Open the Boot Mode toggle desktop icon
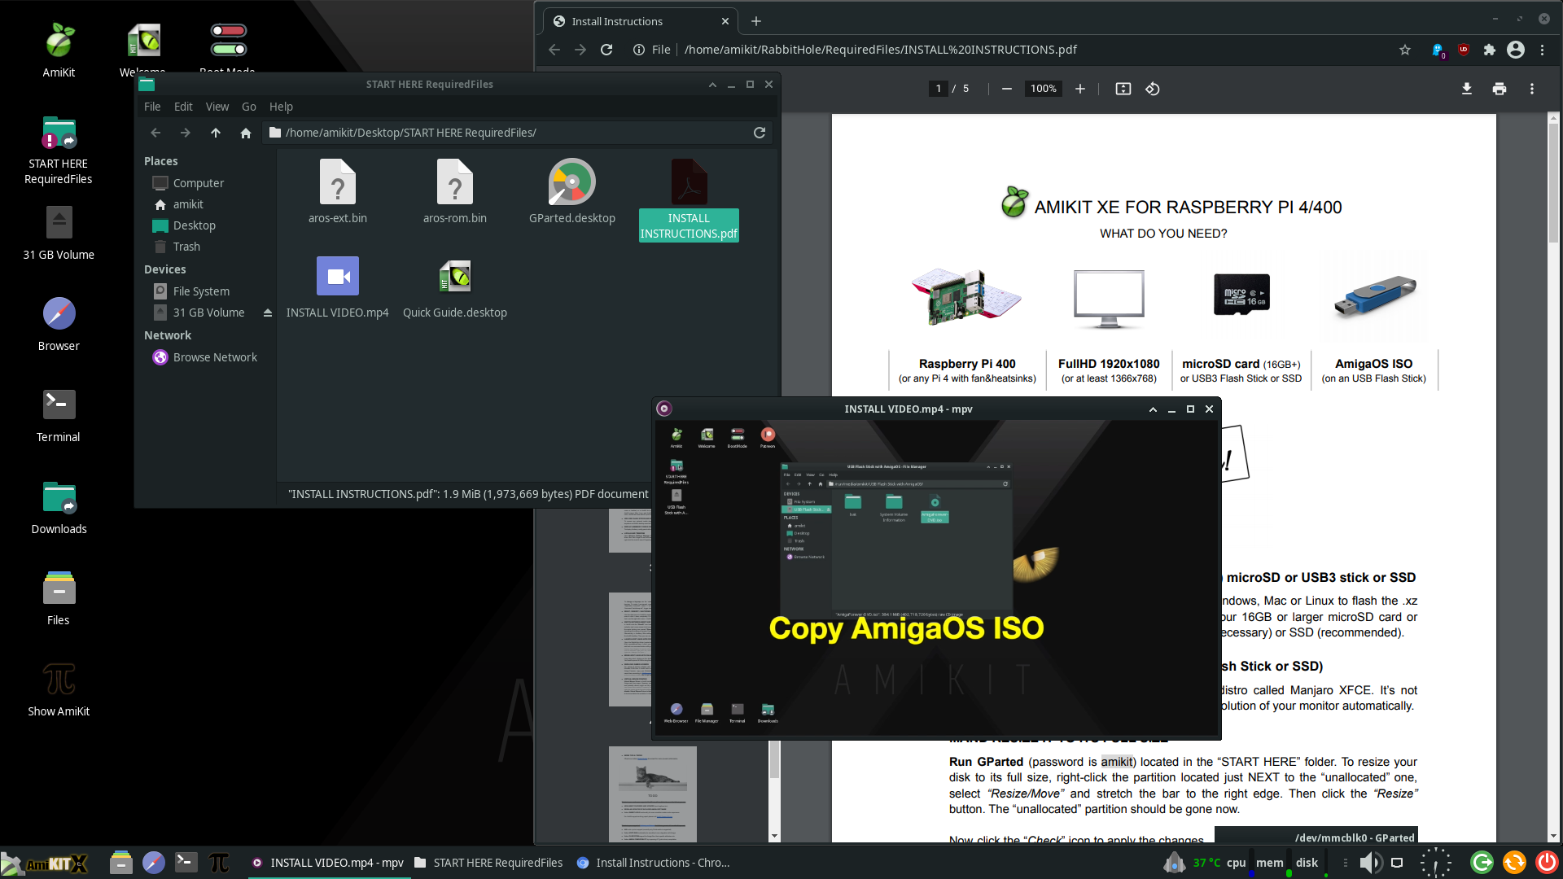1563x879 pixels. pos(228,41)
